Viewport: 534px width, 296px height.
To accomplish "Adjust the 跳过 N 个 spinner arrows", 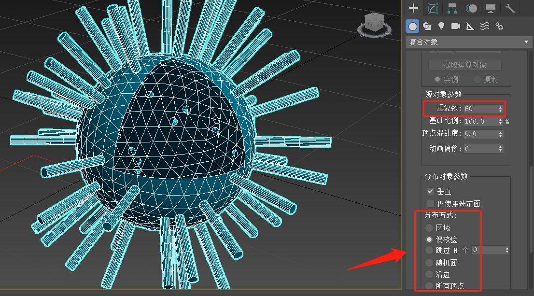I will 507,250.
